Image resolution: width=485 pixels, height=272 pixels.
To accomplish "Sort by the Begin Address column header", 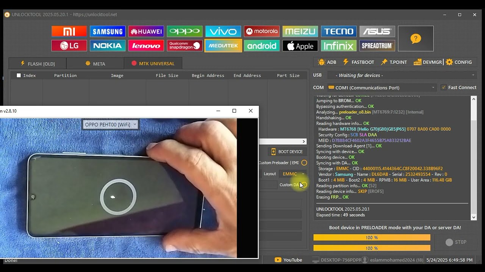I will click(208, 76).
